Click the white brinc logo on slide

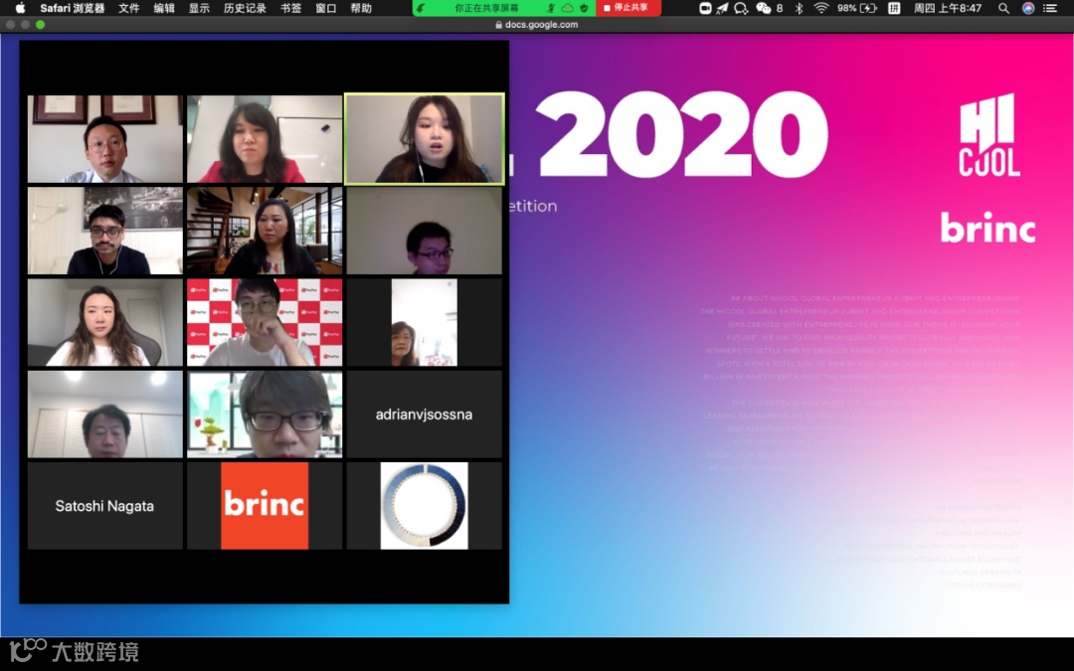pyautogui.click(x=987, y=228)
